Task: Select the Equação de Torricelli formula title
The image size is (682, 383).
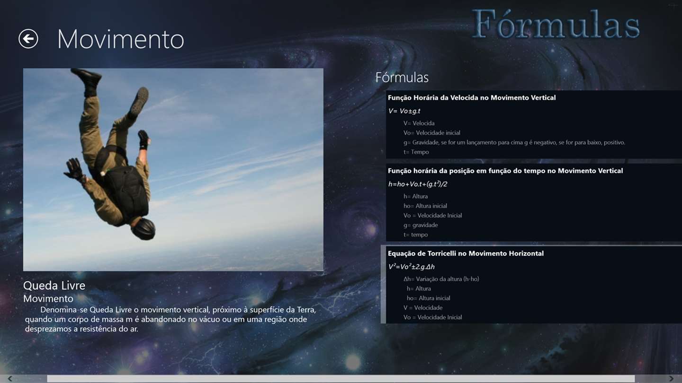Action: click(466, 253)
